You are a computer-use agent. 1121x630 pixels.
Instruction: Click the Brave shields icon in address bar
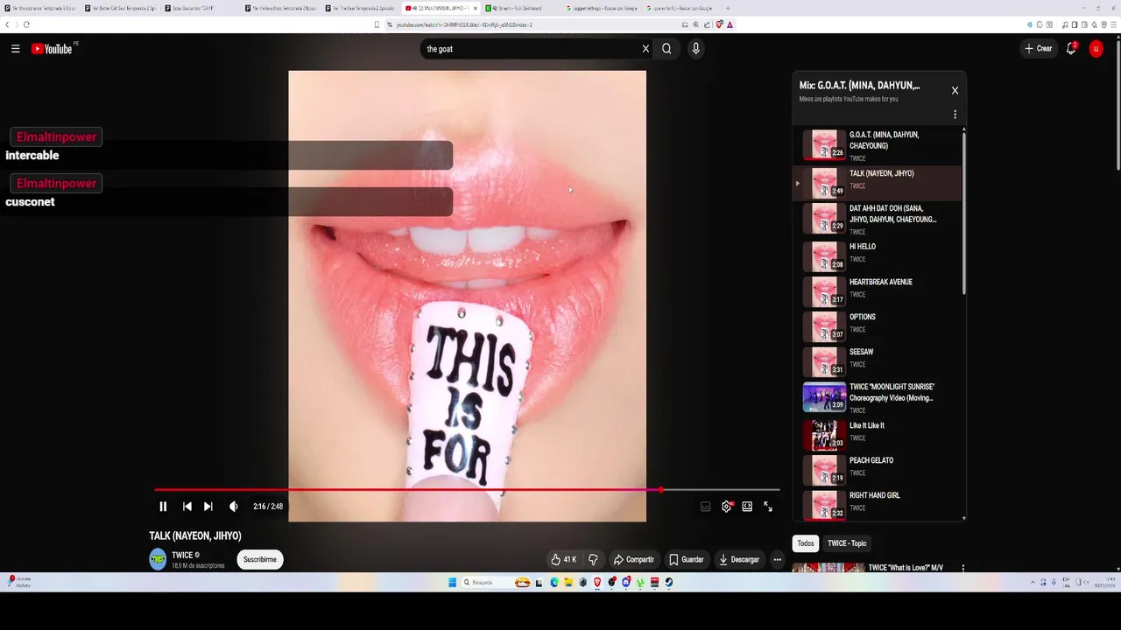[720, 24]
